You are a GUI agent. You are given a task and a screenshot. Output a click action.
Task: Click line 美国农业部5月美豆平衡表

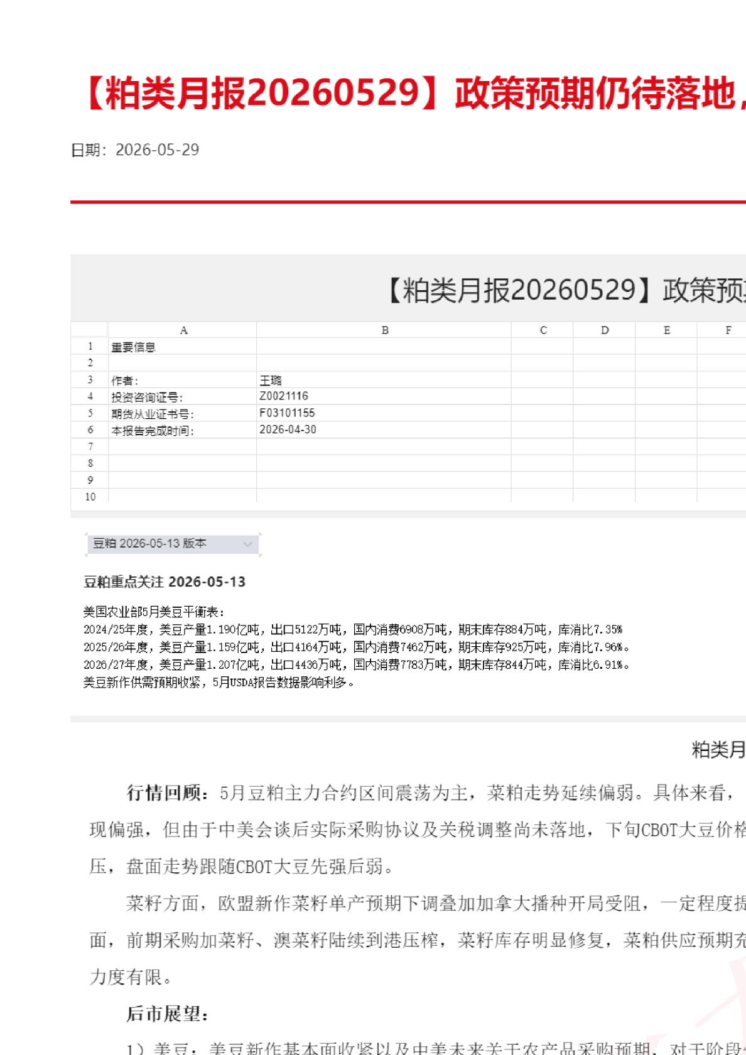(x=154, y=612)
